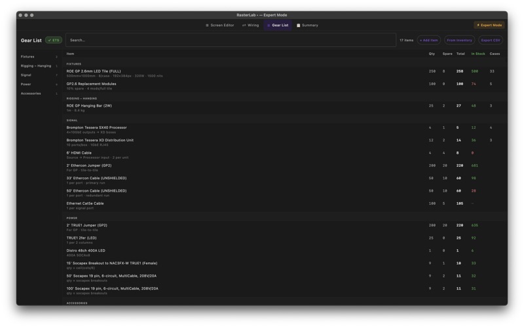524x327 pixels.
Task: Select Brompton Tessera SX40 Processor row
Action: click(x=285, y=129)
